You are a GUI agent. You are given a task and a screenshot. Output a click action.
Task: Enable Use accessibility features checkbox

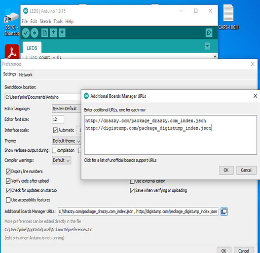click(x=8, y=200)
